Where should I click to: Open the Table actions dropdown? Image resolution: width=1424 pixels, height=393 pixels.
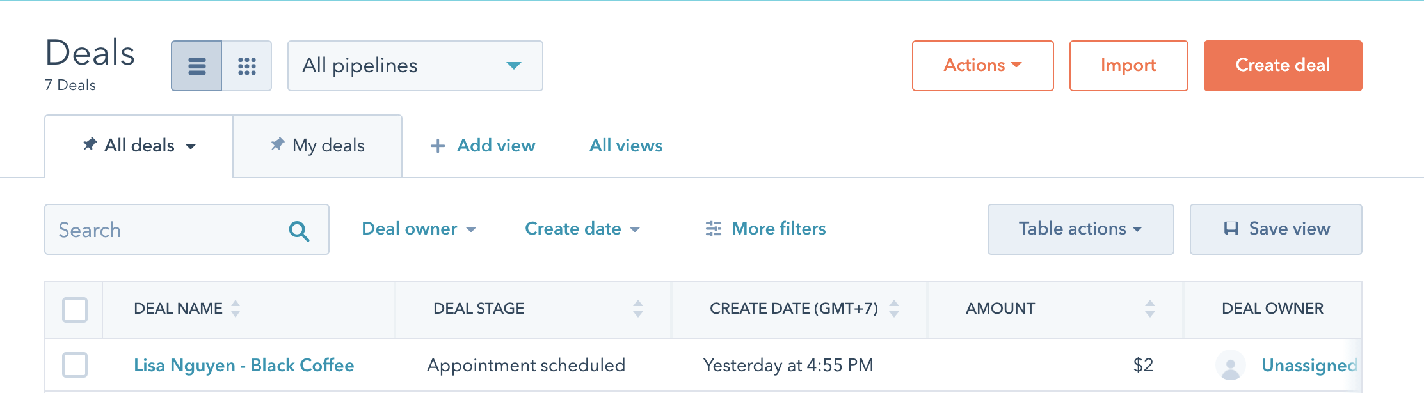[1080, 229]
